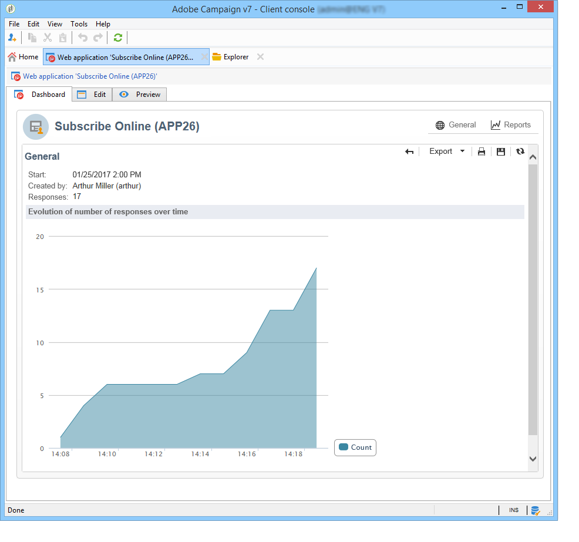Viewport: 579px width, 542px height.
Task: Click the Copy toolbar icon
Action: 32,38
